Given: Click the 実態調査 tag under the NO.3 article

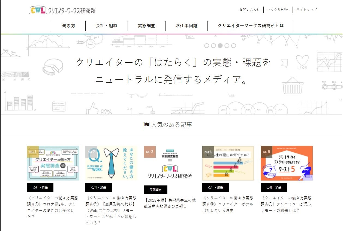Looking at the screenshot, I should pos(155,190).
